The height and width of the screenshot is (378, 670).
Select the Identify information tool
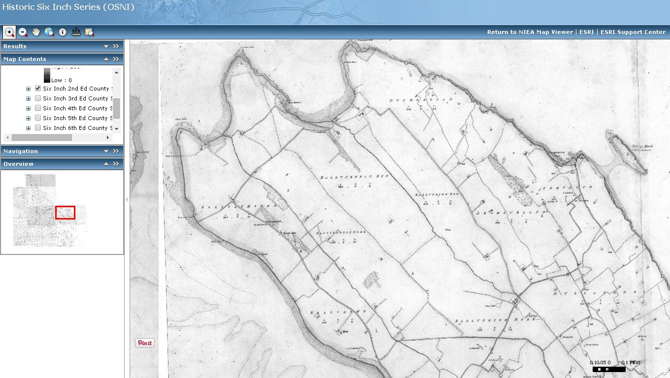pos(62,31)
